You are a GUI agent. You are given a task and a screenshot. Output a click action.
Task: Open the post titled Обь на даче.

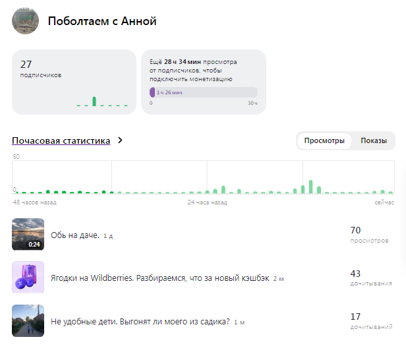point(75,235)
